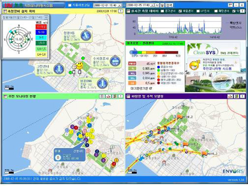Screen dimensions: 248x186
Task: Click the dark green 1.5-3 wind speed swatch
Action: (x=41, y=43)
